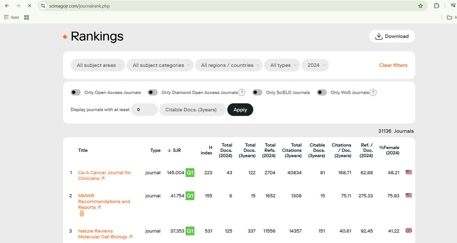Open the Citable Docs. (3years) selector

click(192, 110)
